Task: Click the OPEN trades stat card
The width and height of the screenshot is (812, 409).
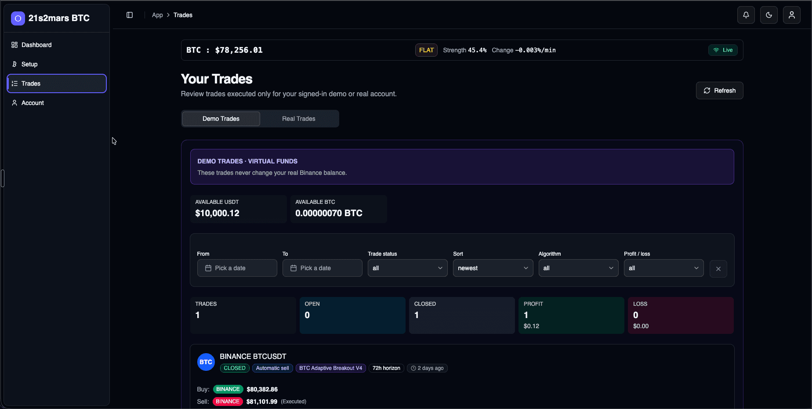Action: pos(352,315)
